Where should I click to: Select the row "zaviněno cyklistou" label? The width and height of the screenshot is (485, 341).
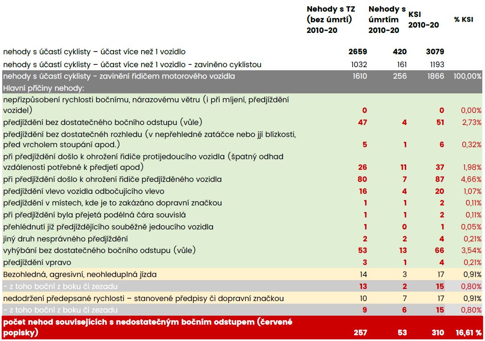click(x=132, y=64)
